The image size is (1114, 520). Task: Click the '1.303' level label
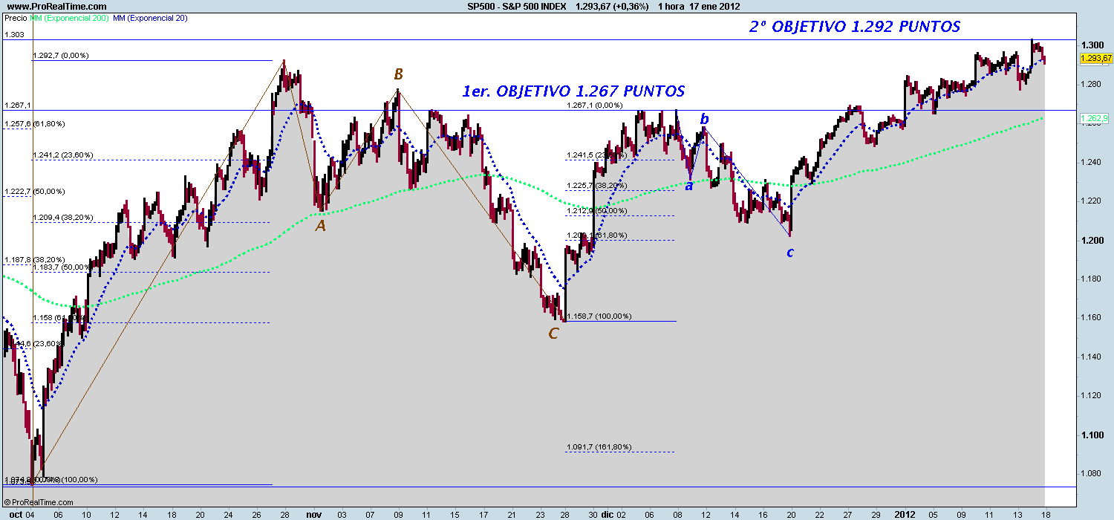(14, 35)
